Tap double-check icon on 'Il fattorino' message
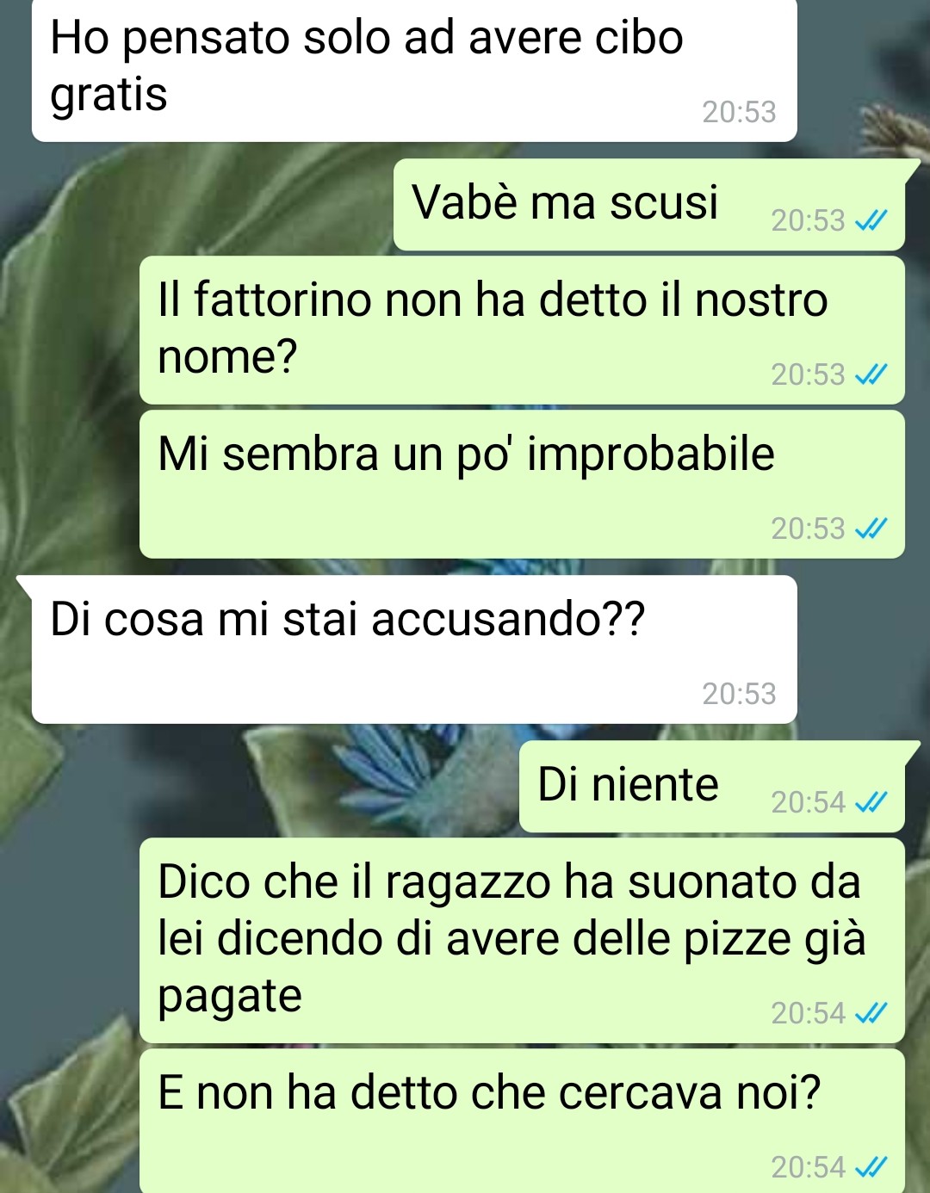The height and width of the screenshot is (1193, 930). pyautogui.click(x=871, y=374)
